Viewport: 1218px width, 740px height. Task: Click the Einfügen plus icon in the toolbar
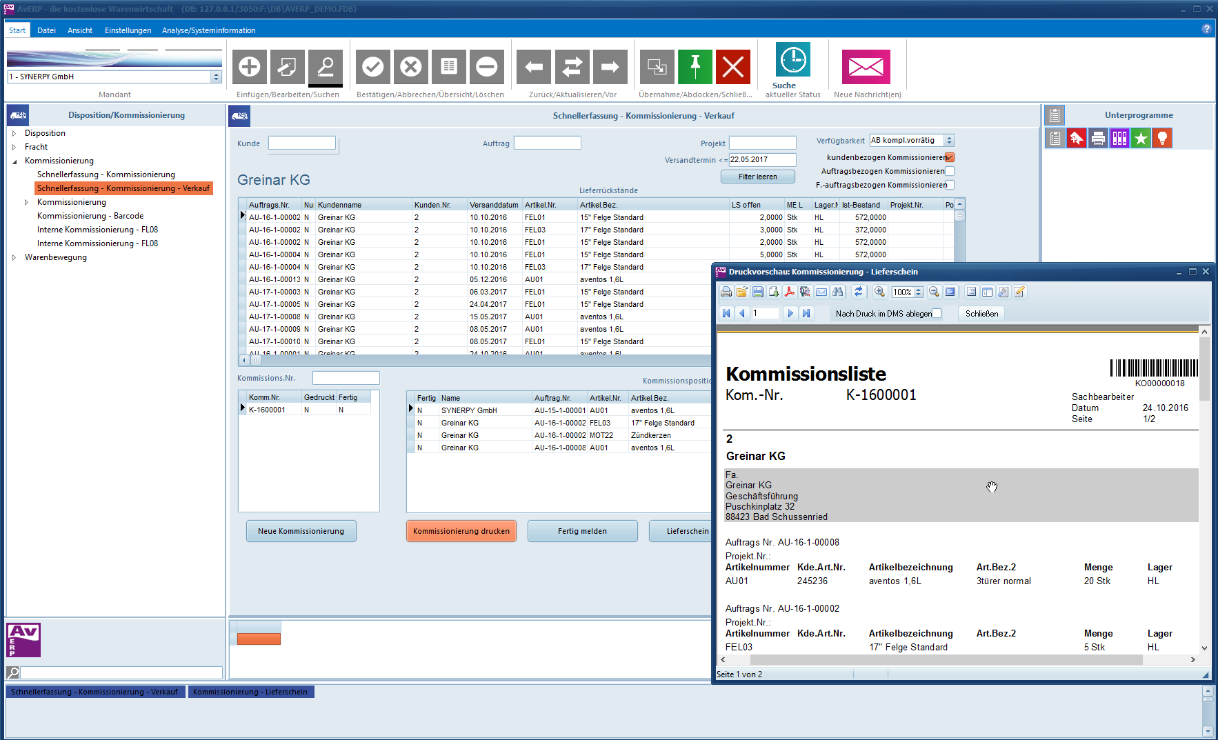tap(249, 67)
